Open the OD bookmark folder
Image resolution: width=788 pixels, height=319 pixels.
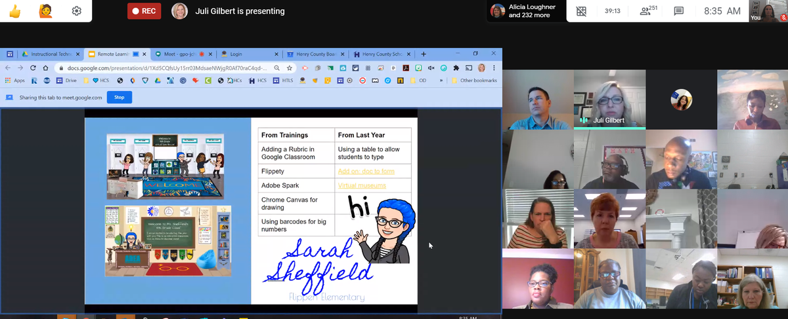(419, 81)
